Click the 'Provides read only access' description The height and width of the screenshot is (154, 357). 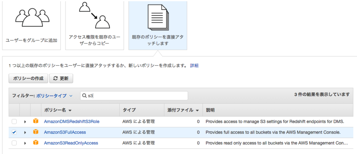pos(276,143)
